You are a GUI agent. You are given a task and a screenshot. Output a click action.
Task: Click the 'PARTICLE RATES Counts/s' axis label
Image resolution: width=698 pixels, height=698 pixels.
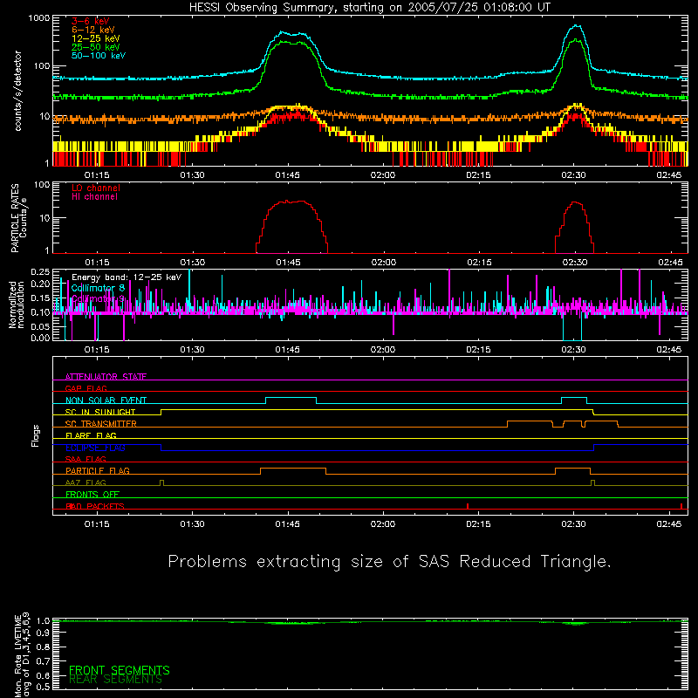coord(18,218)
